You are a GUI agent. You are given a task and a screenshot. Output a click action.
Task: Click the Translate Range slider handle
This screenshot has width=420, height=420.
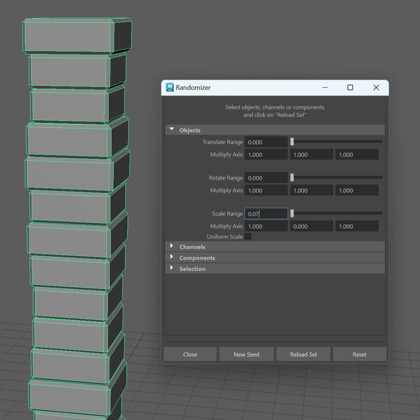click(x=292, y=142)
